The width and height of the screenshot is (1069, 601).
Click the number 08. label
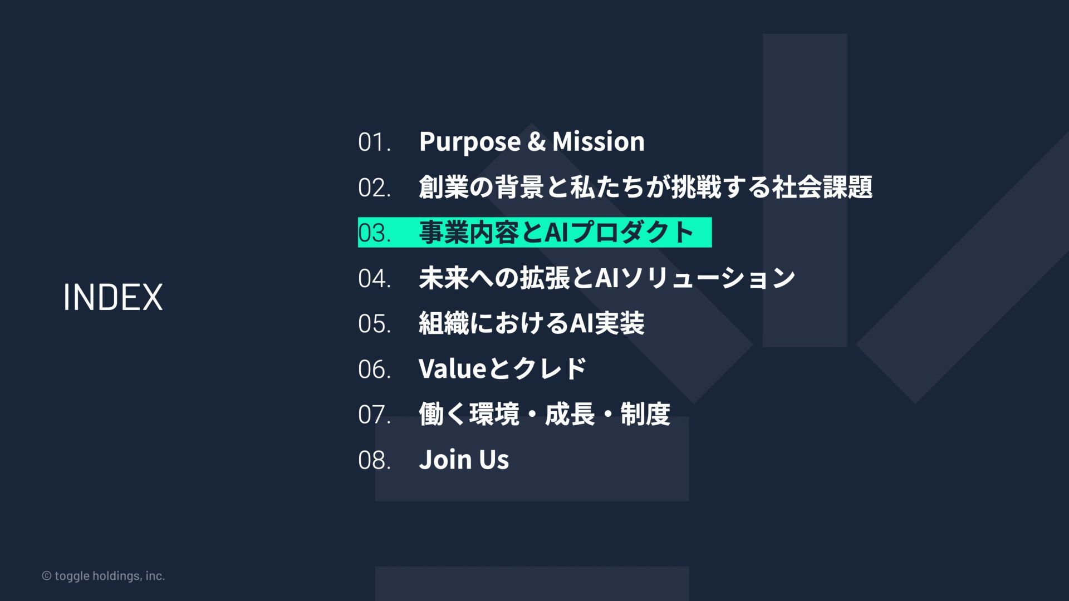[374, 461]
